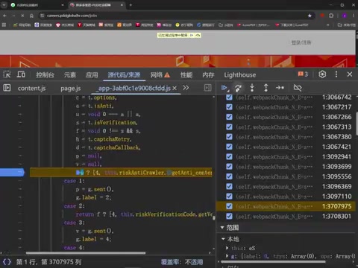Click the line gutter breakpoint marker
358x268 pixels.
(x=13, y=172)
